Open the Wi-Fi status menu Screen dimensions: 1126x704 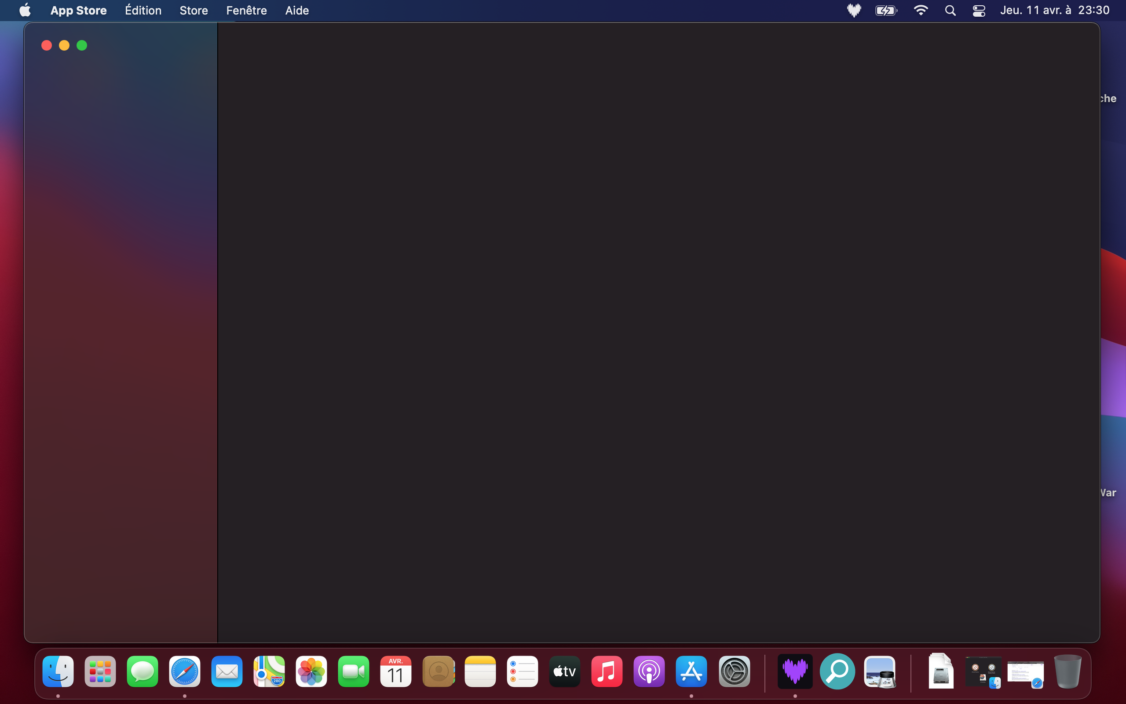tap(920, 10)
